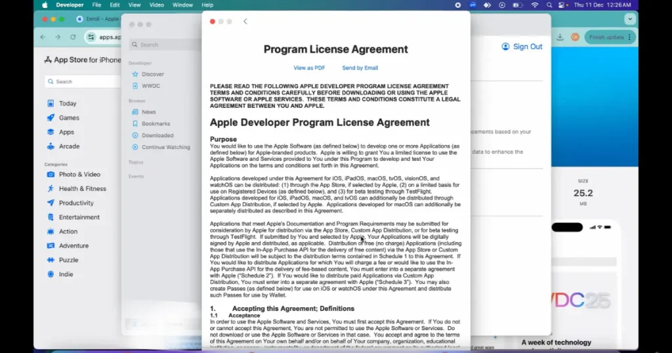
Task: Open the Help menu
Action: pyautogui.click(x=207, y=5)
